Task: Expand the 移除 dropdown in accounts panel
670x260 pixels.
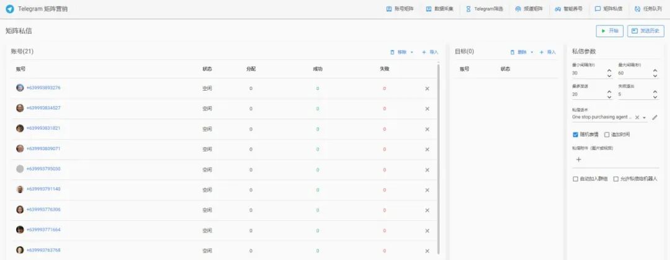Action: [411, 52]
